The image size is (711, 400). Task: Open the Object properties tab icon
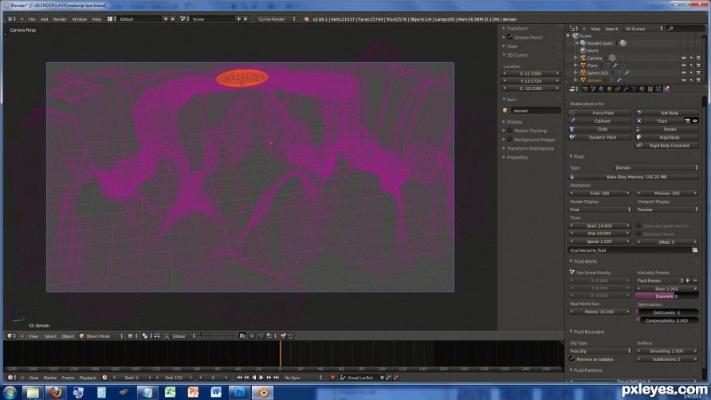(x=610, y=89)
